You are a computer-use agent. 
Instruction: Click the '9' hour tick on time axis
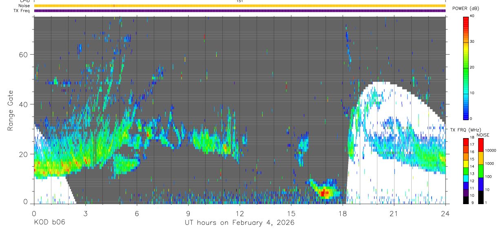pos(188,213)
